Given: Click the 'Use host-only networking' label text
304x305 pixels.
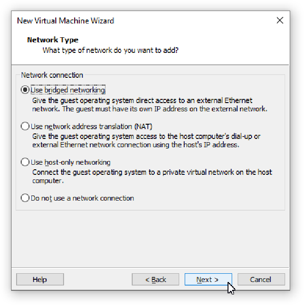Looking at the screenshot, I should pos(70,162).
